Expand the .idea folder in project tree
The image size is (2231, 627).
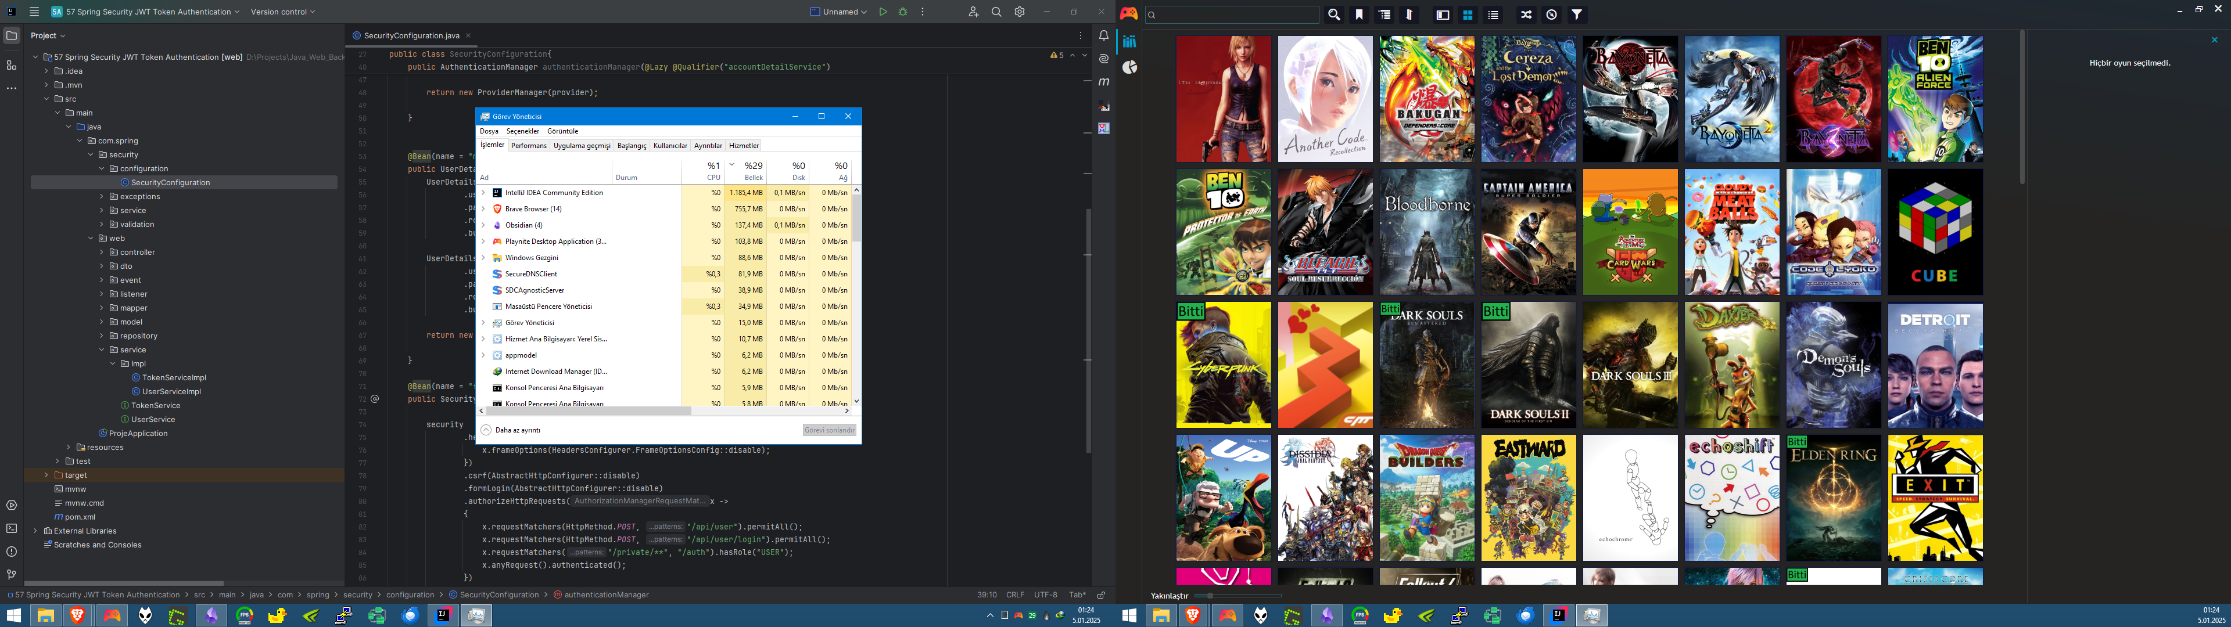click(46, 71)
